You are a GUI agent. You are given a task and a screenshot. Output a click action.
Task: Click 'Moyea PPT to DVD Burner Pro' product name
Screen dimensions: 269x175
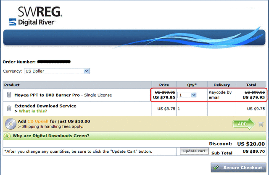point(47,95)
